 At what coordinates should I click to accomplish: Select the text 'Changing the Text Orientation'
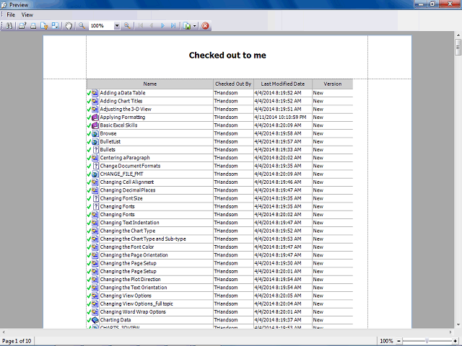(x=134, y=288)
